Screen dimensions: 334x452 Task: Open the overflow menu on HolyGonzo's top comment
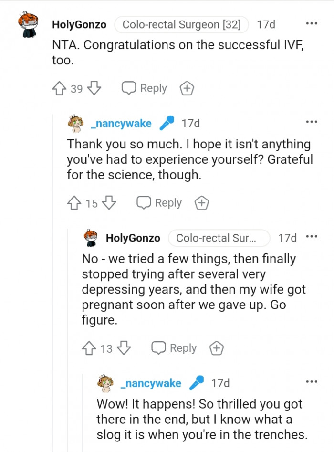click(x=312, y=23)
